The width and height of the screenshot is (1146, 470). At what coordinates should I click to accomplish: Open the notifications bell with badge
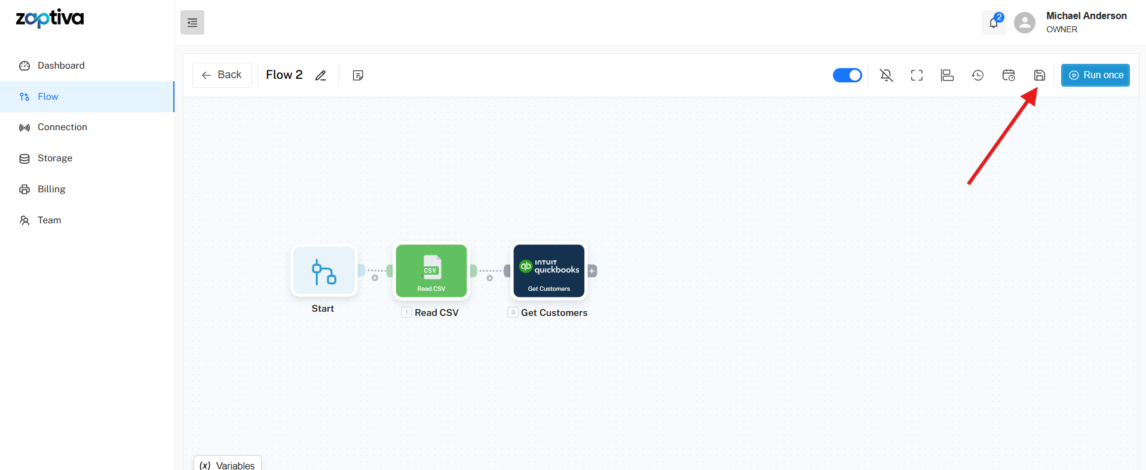coord(993,23)
